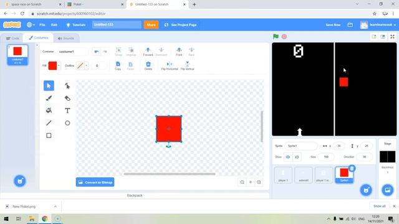Select the Reshape tool
399x224 pixels.
pos(67,86)
